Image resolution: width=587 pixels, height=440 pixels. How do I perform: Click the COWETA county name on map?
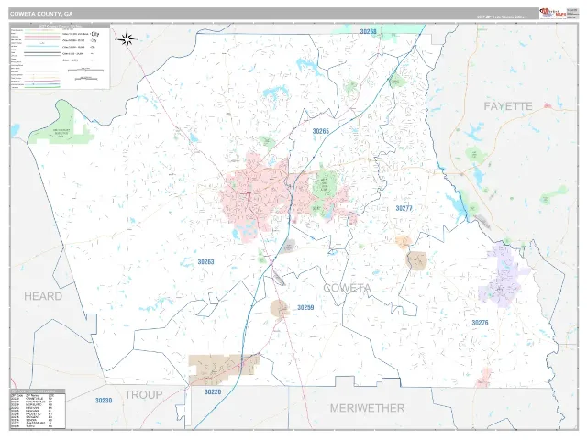[347, 288]
